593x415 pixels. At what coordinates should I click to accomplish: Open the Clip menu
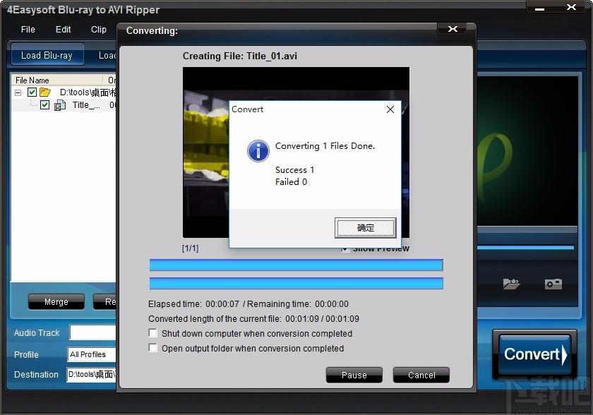pos(99,30)
